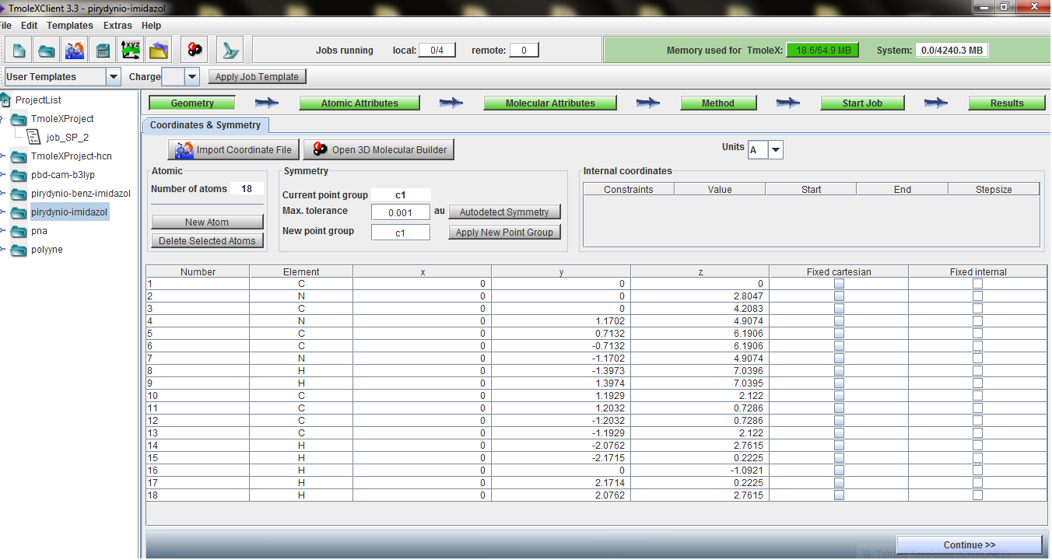Click the xyz coordinate export icon

(131, 51)
